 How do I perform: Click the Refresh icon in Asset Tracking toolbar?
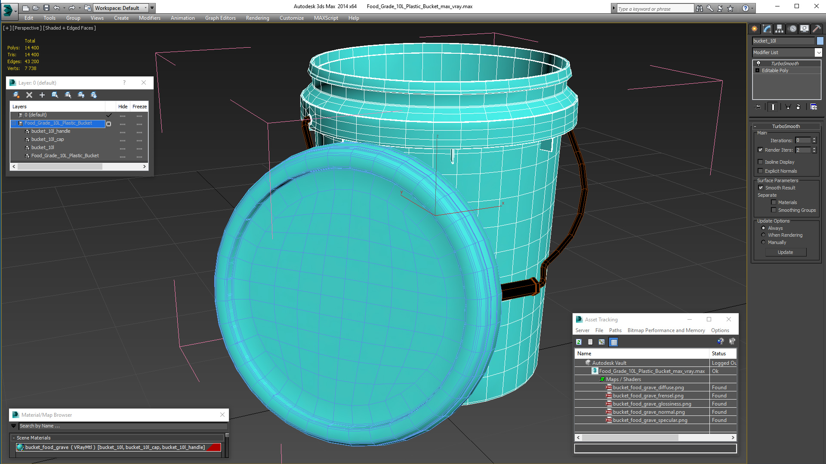(579, 342)
